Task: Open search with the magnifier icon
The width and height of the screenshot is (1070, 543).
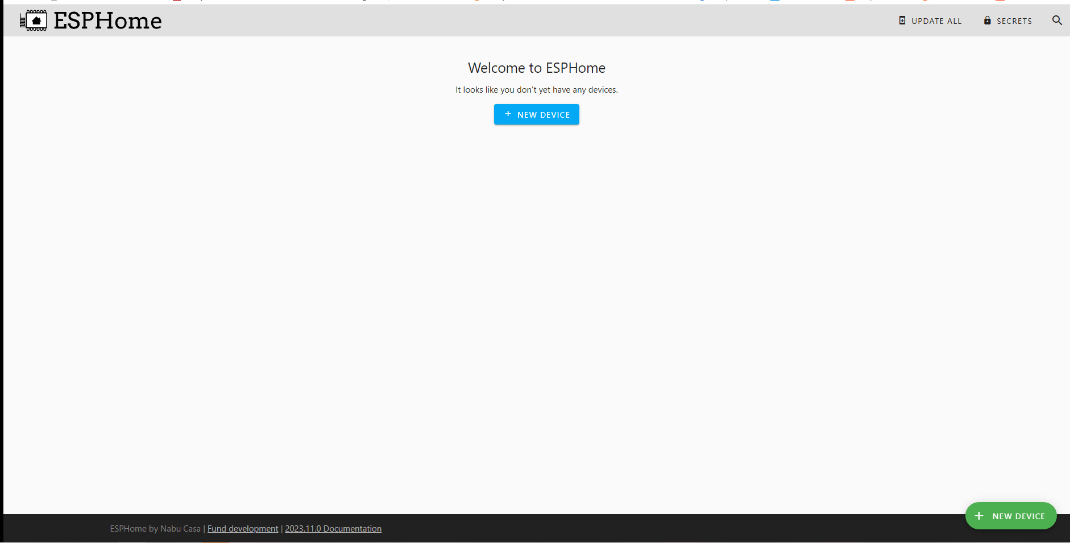Action: click(x=1057, y=20)
